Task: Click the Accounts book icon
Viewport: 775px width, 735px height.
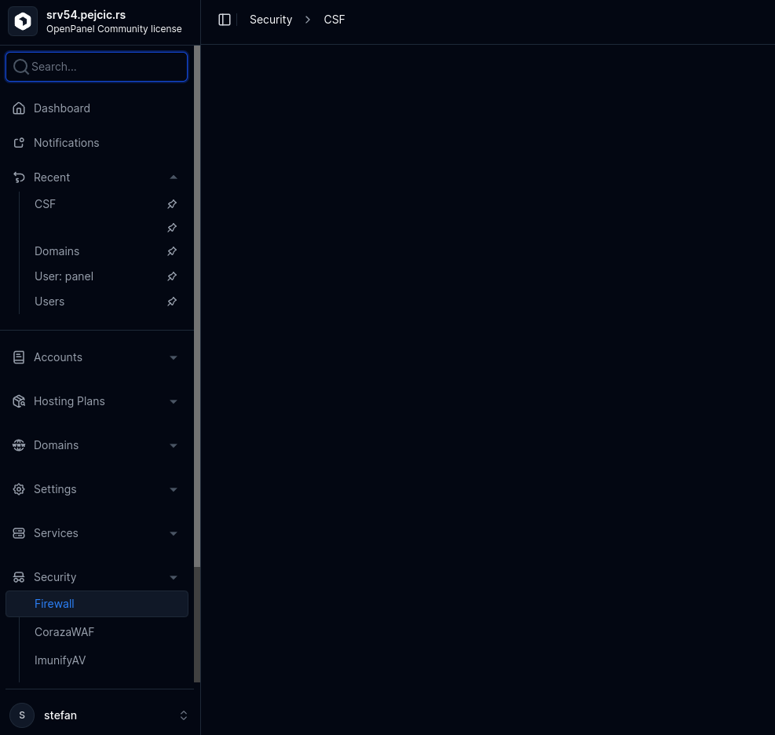Action: [x=19, y=357]
